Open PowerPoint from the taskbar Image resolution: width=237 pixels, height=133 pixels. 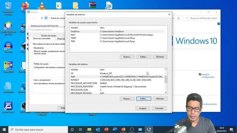pyautogui.click(x=106, y=130)
